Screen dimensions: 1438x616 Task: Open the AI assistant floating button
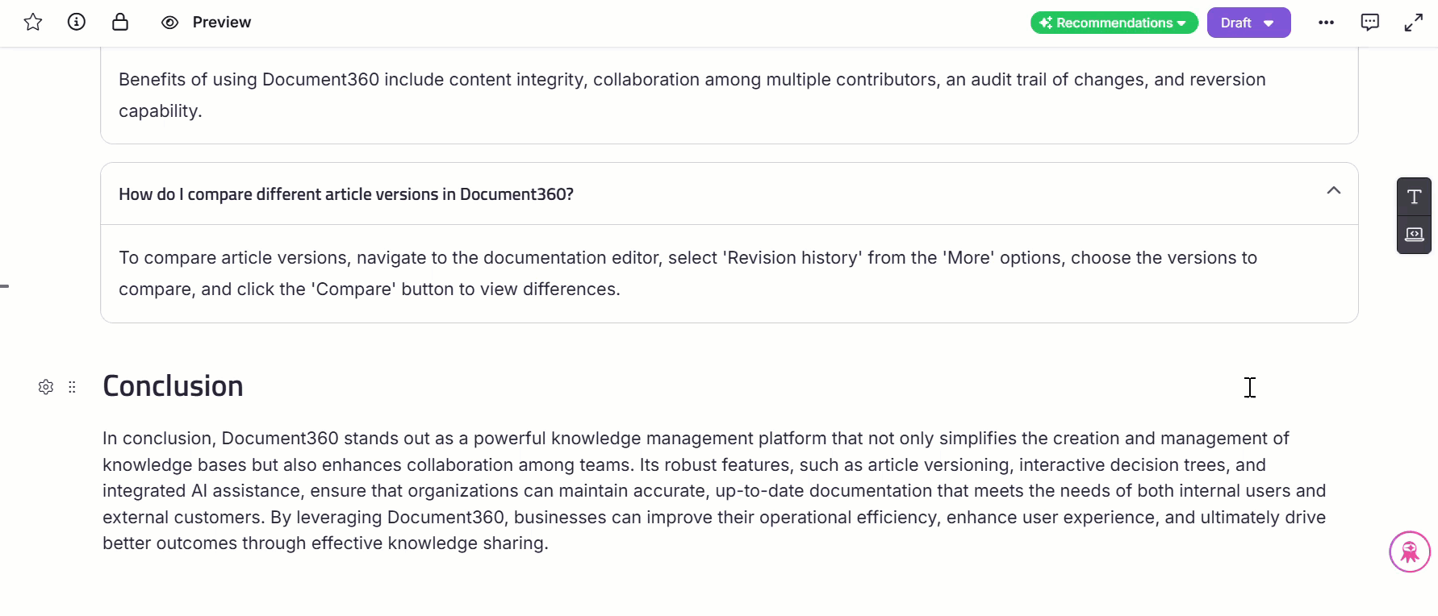pyautogui.click(x=1409, y=551)
